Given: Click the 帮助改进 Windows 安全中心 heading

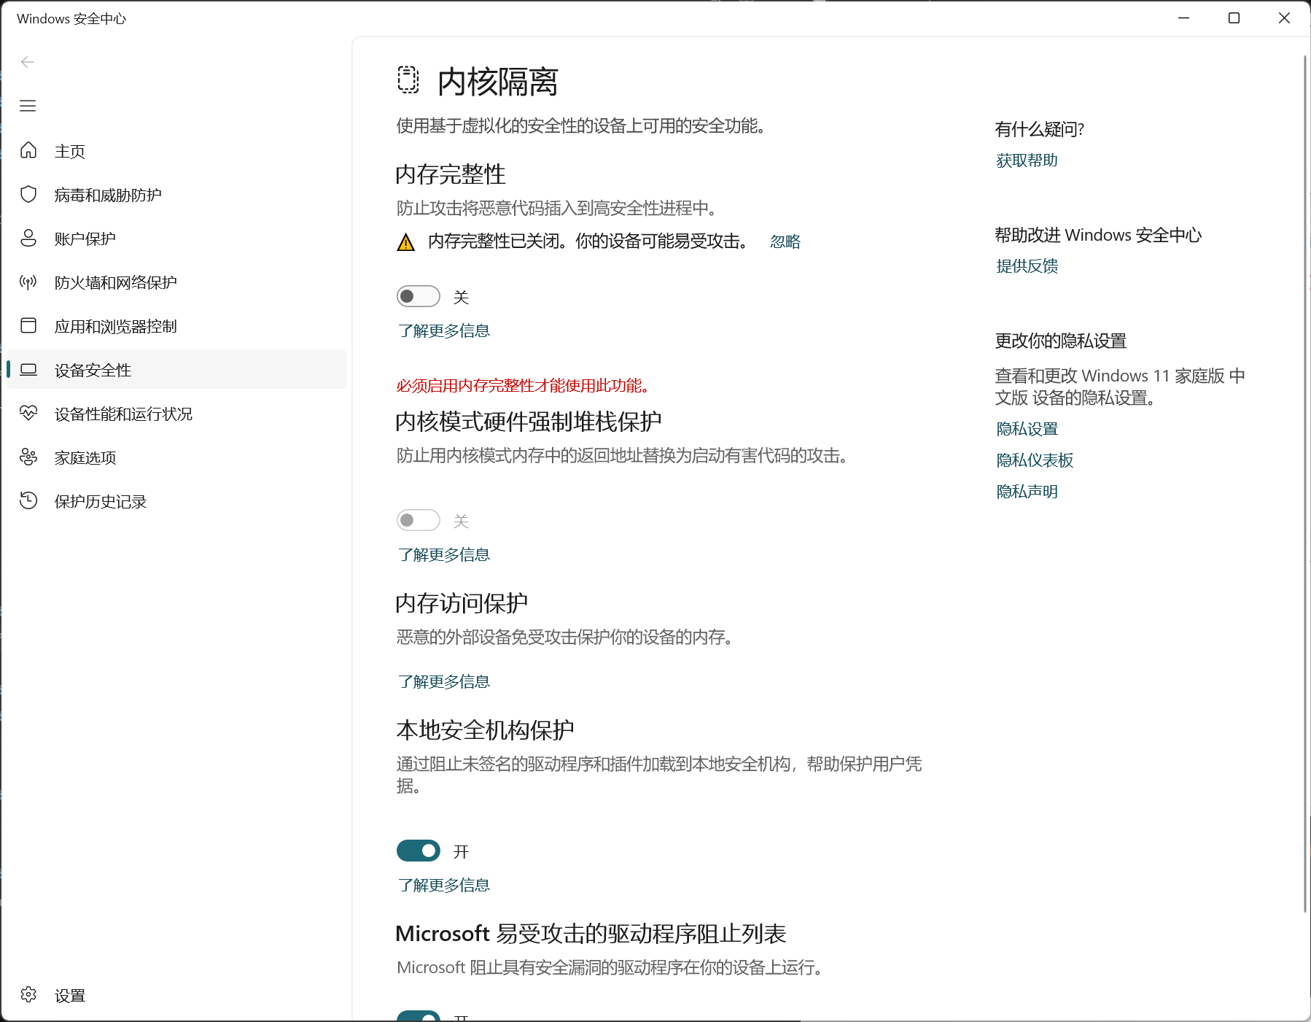Looking at the screenshot, I should 1098,235.
